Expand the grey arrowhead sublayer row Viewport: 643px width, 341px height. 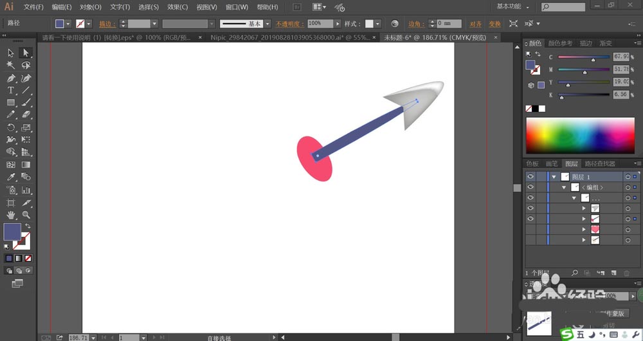click(584, 208)
